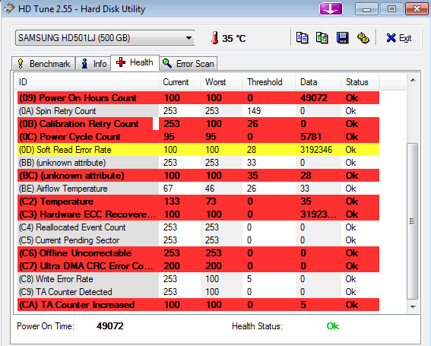Click the current value 67 in Airflow Temperature row
This screenshot has height=346, width=431.
168,189
